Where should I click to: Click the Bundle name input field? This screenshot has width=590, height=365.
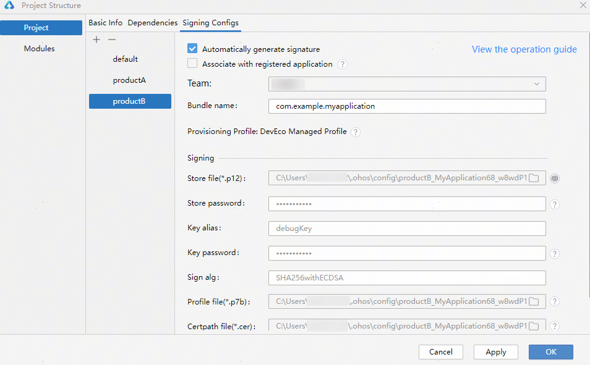pos(407,106)
